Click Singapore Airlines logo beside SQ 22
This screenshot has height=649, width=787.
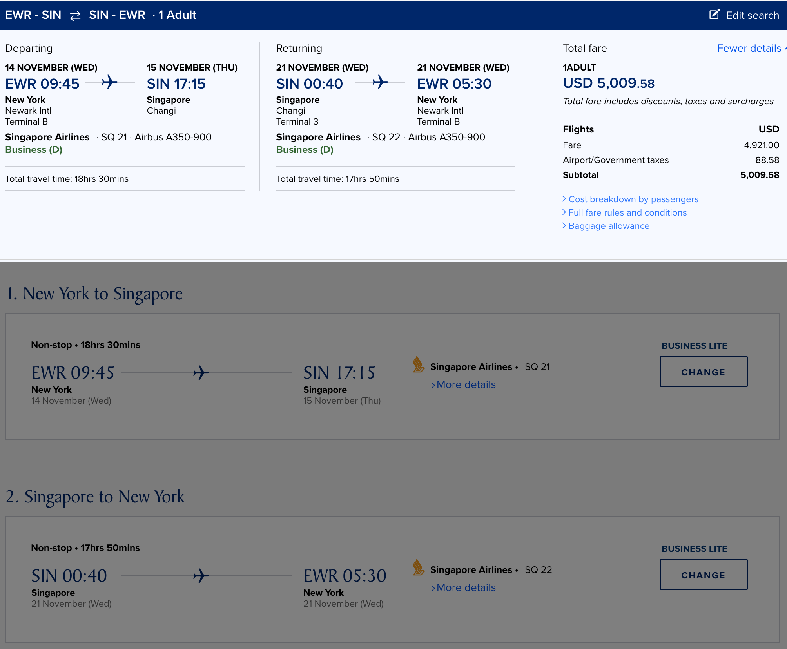tap(419, 567)
